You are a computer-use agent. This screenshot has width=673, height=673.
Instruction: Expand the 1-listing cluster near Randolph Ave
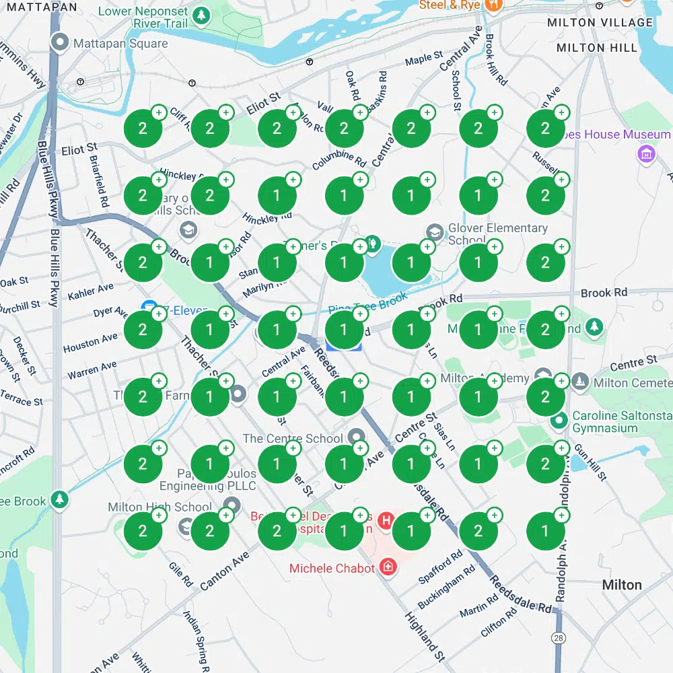pos(546,530)
